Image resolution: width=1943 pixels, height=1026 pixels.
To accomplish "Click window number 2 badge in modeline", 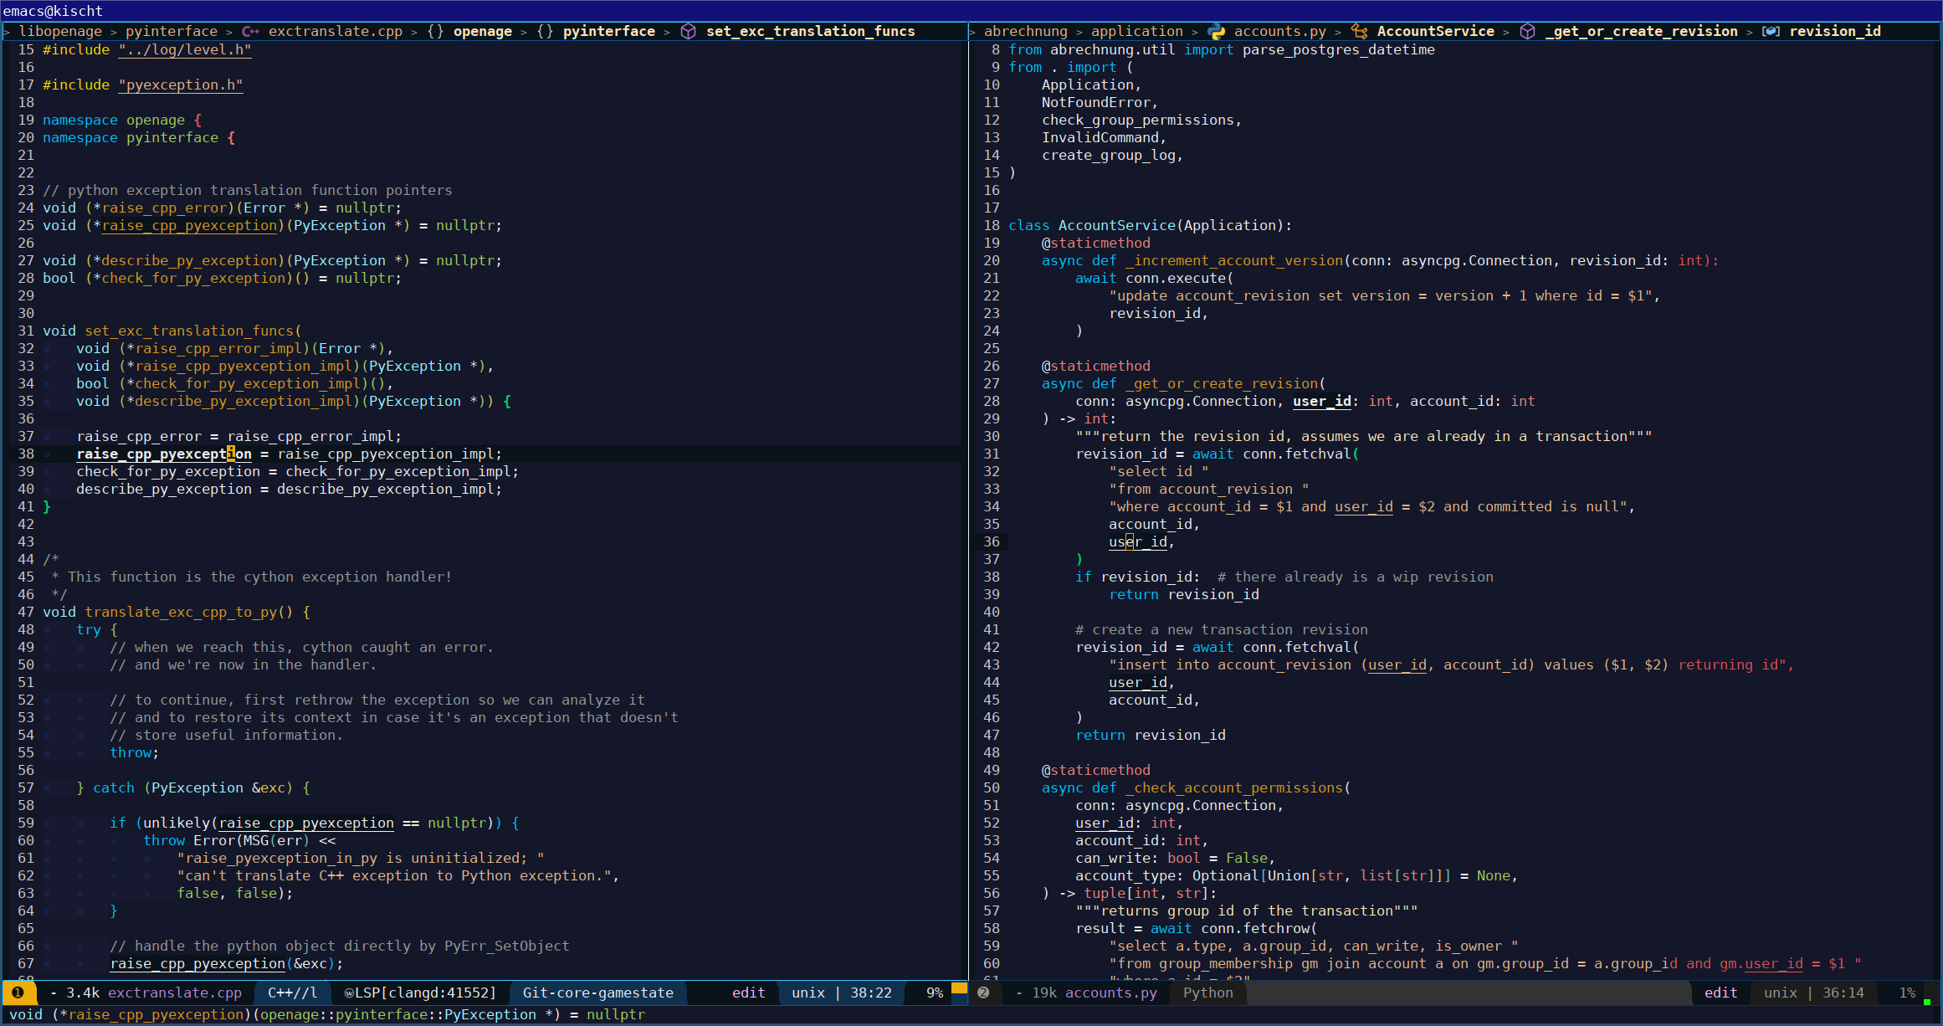I will click(x=983, y=993).
